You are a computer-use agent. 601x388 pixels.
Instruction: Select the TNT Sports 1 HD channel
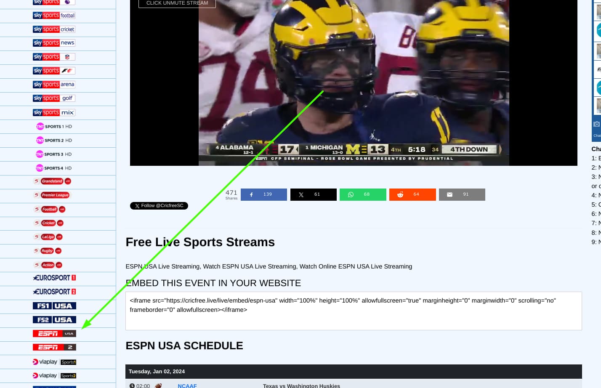pos(54,126)
